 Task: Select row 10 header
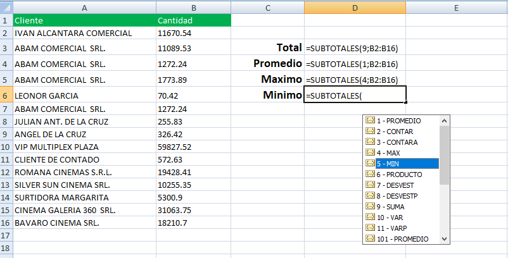click(6, 147)
